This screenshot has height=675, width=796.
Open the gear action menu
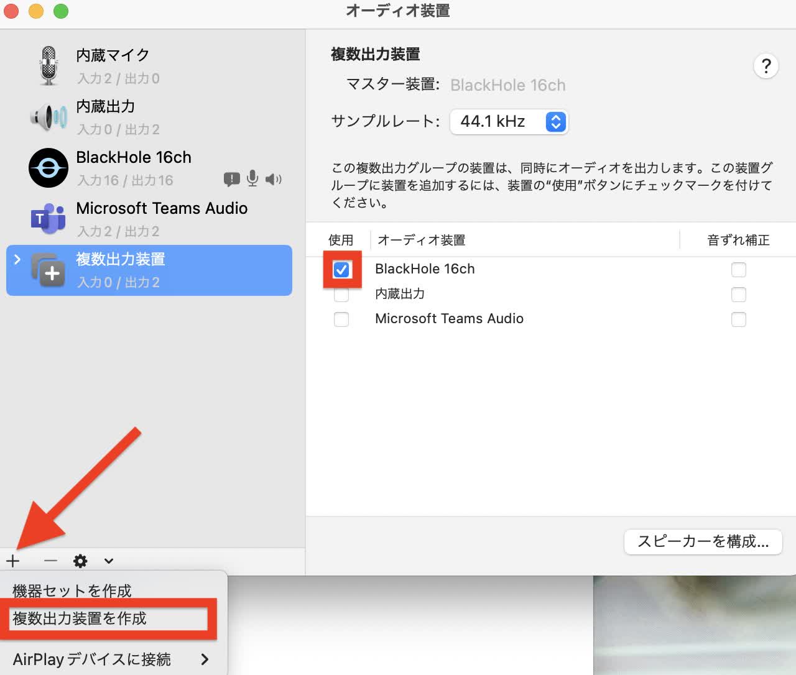[x=80, y=561]
